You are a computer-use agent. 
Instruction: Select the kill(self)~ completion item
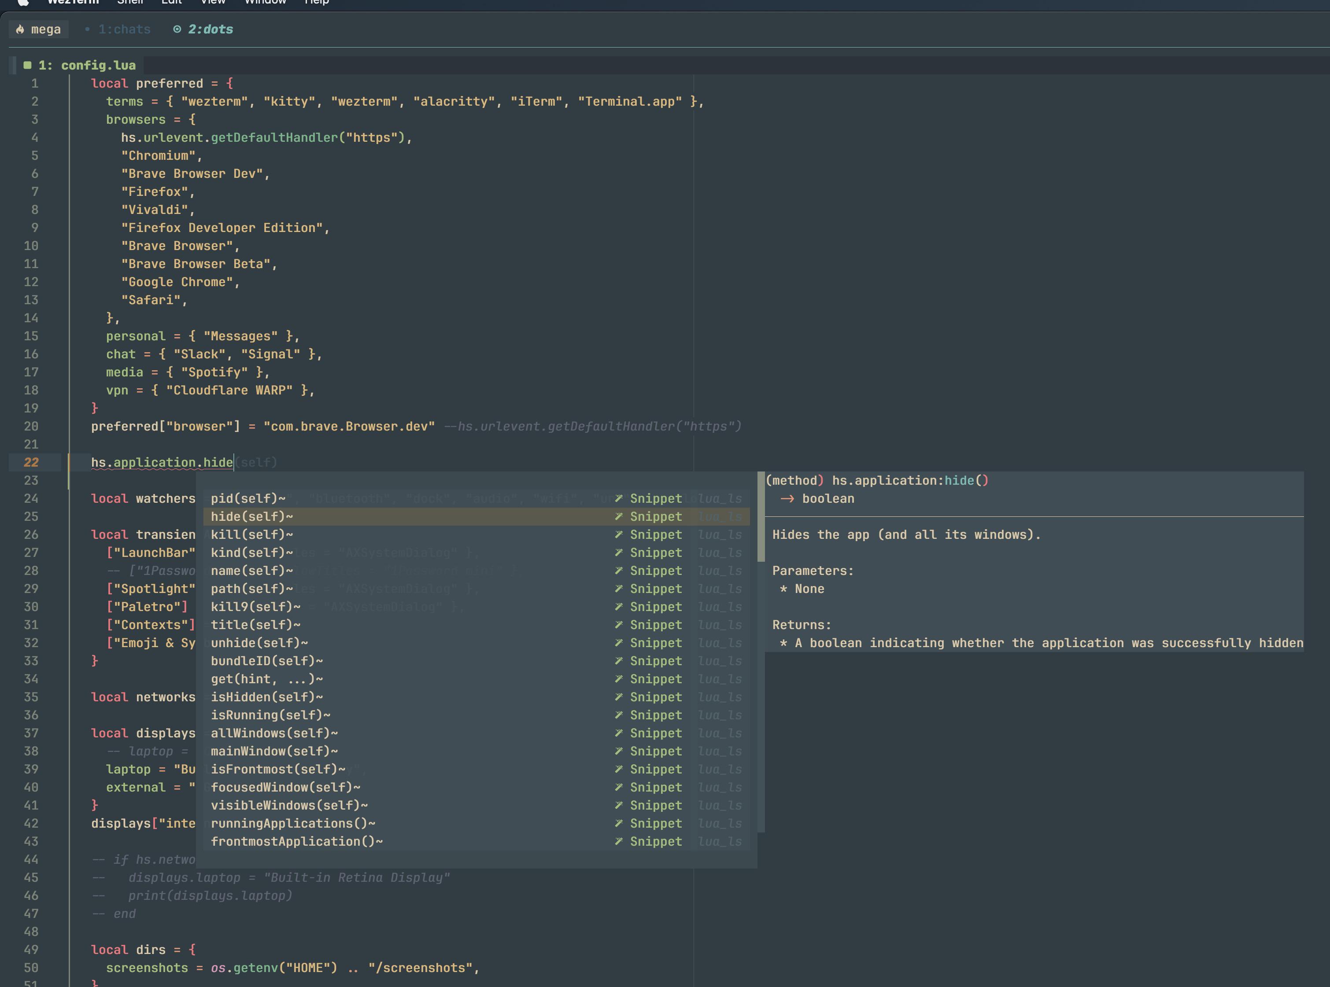[x=477, y=535]
